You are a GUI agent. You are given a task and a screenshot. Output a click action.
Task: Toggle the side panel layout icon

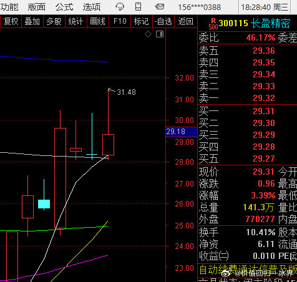click(160, 34)
